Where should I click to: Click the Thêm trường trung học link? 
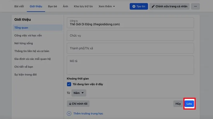click(x=88, y=113)
